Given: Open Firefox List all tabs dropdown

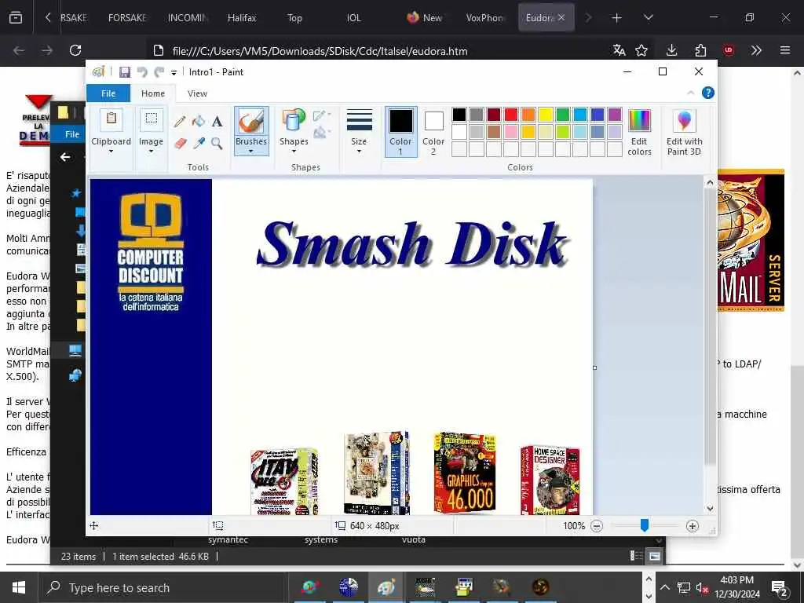Looking at the screenshot, I should 648,17.
